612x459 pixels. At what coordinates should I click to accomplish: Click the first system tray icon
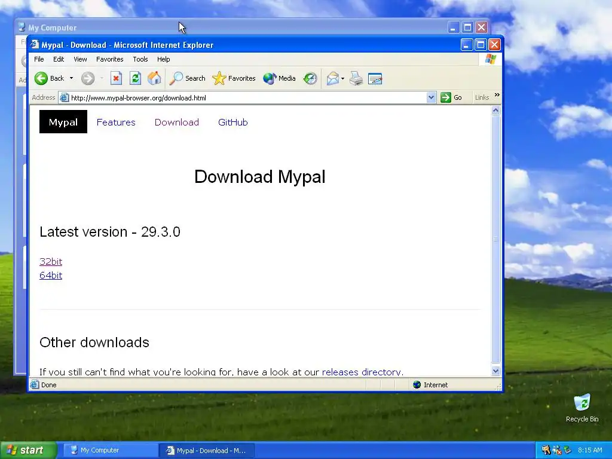tap(546, 450)
